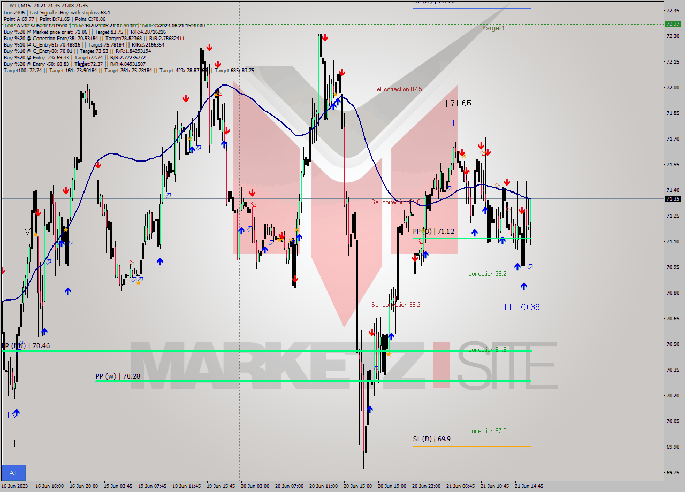Click the 21 Jun 10:45 time label
This screenshot has height=492, width=685.
[494, 486]
